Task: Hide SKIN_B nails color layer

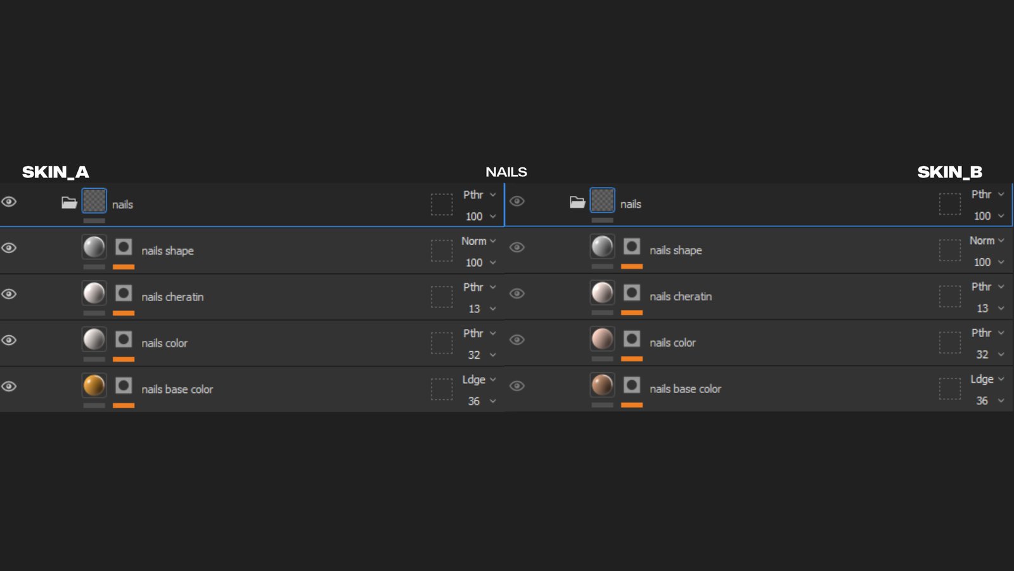Action: (x=517, y=340)
